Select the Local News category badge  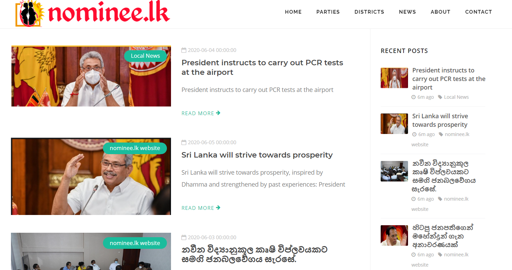point(145,56)
